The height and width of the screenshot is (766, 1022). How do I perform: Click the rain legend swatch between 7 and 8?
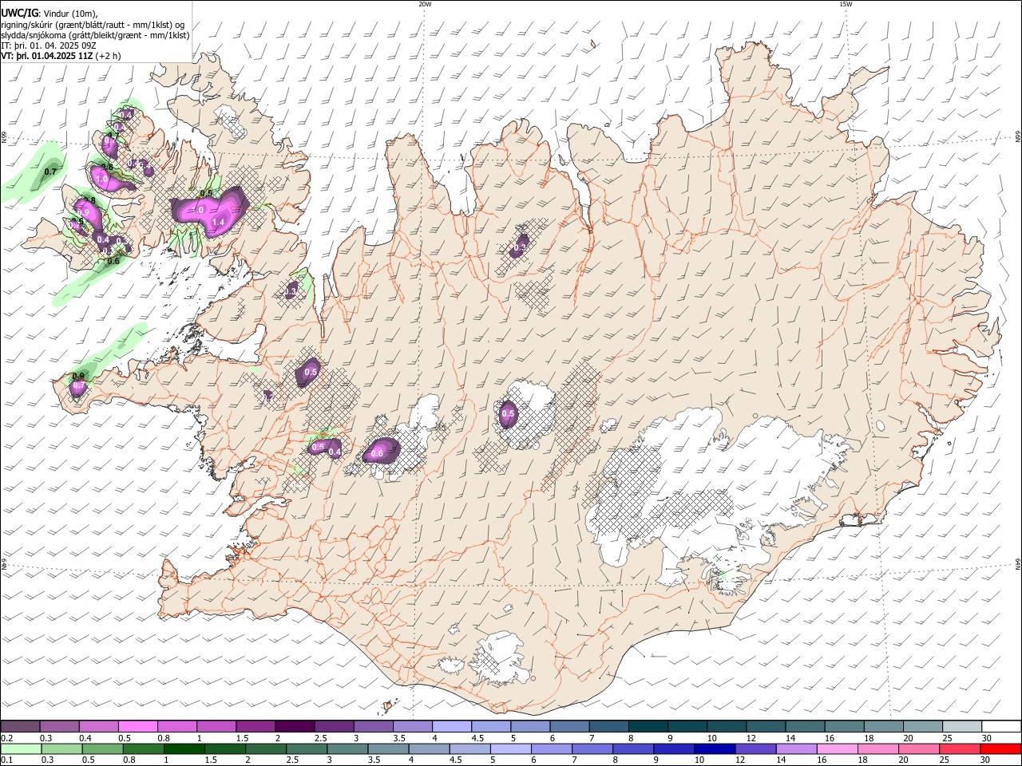[x=592, y=749]
